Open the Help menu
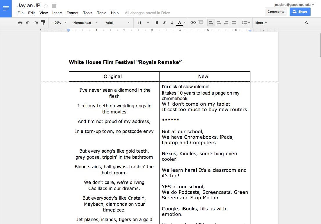The height and width of the screenshot is (224, 321). [115, 13]
